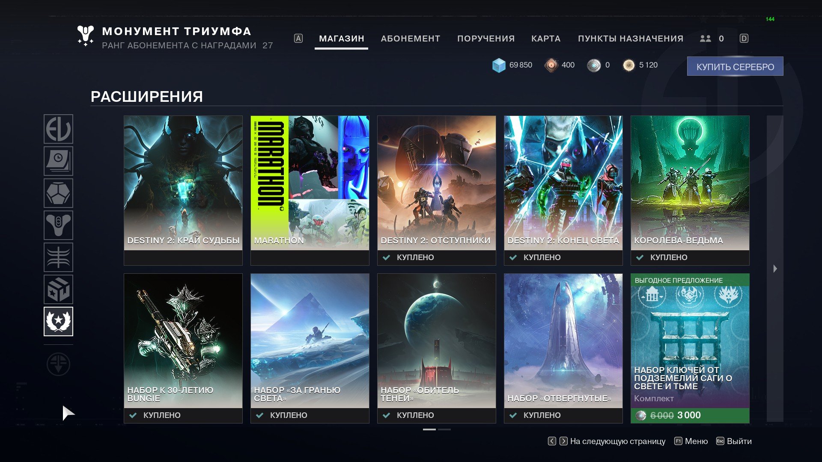Open Destiny 2: Край Судьбы expansion card
This screenshot has width=822, height=462.
click(183, 190)
